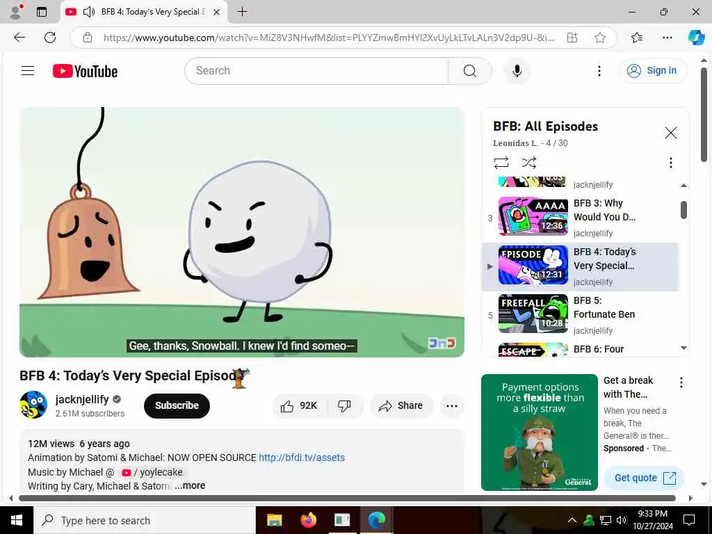Open BFB 6: Four playlist title
The height and width of the screenshot is (534, 712).
pos(599,349)
